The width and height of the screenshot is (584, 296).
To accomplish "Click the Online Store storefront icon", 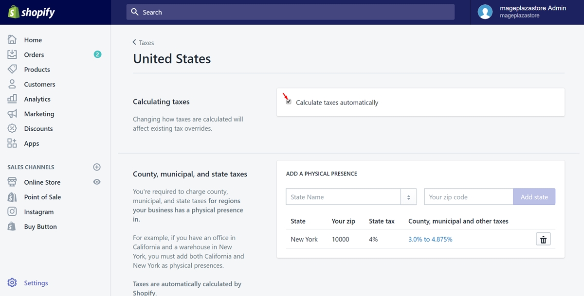I will [12, 182].
